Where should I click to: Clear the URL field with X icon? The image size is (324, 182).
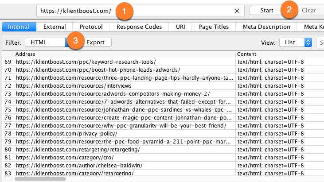(x=237, y=11)
